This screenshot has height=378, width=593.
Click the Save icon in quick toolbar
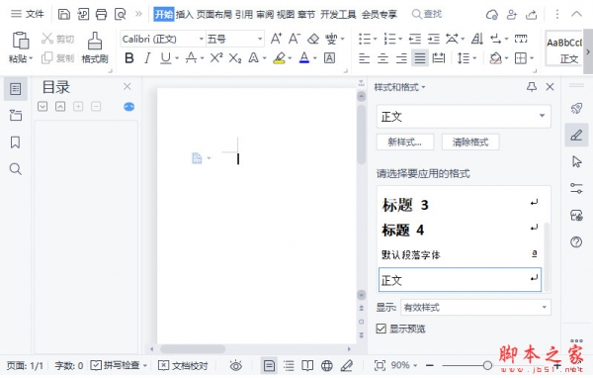pos(64,15)
